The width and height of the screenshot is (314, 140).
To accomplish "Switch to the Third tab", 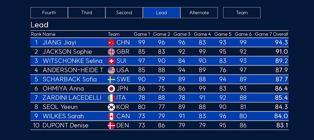I will pos(87,13).
